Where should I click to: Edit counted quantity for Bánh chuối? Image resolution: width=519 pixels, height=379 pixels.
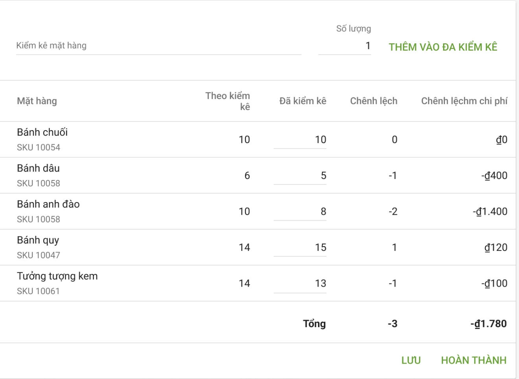(x=300, y=140)
